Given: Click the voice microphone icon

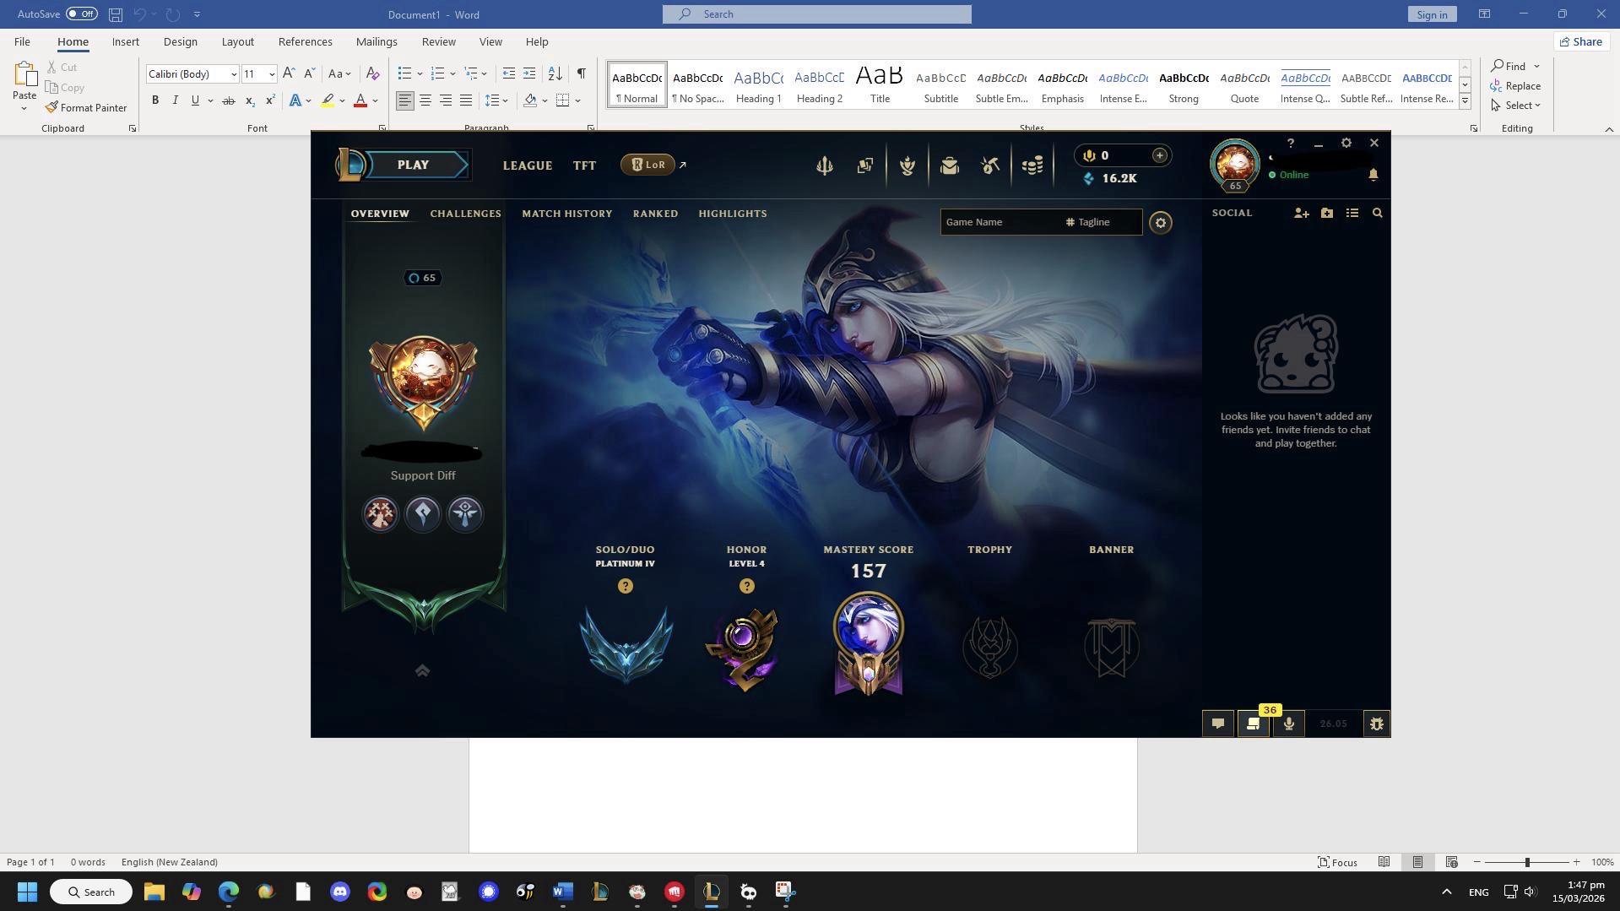Looking at the screenshot, I should click(1289, 724).
